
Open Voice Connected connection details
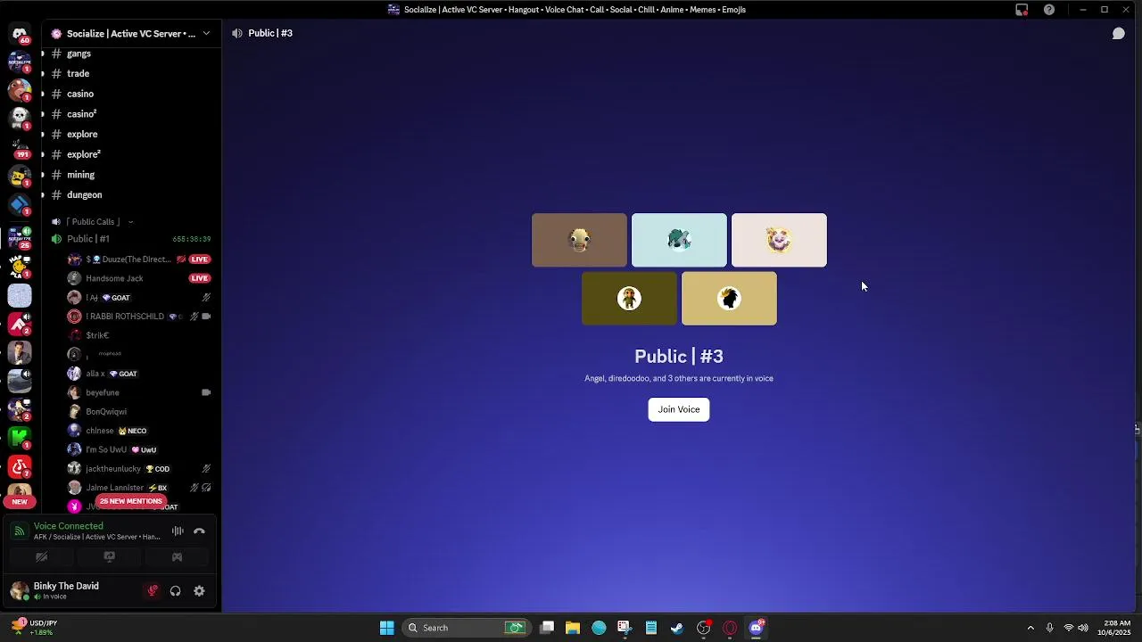coord(69,526)
